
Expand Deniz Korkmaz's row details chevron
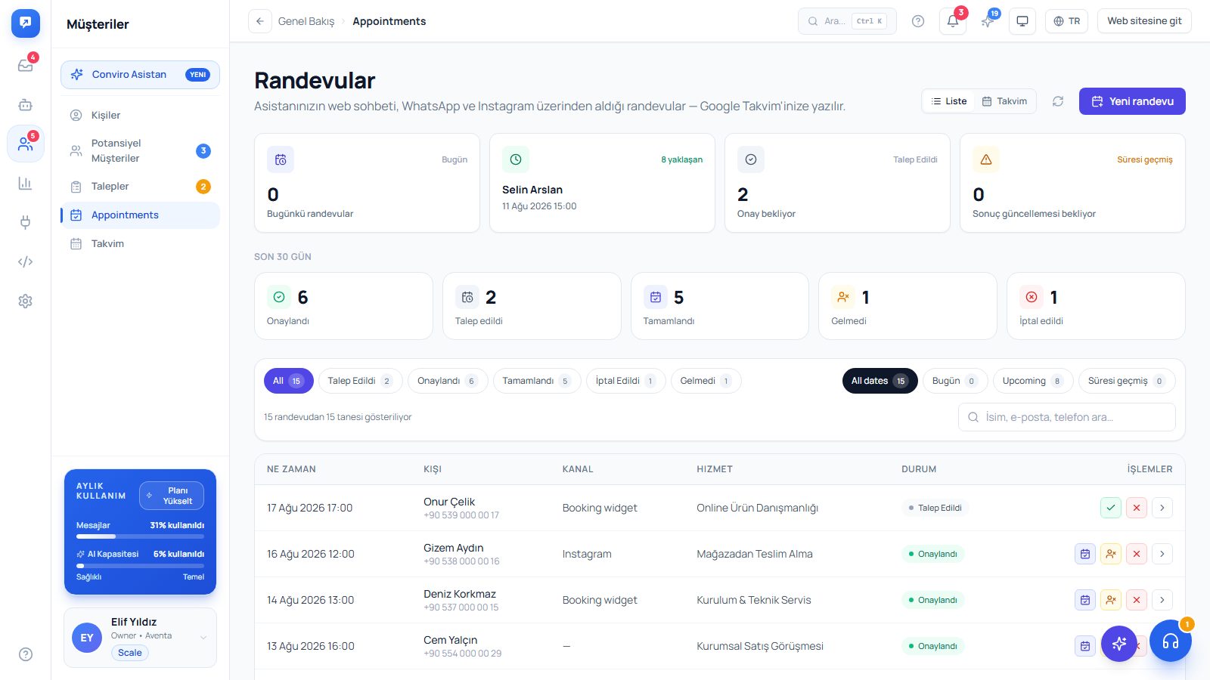[1162, 600]
